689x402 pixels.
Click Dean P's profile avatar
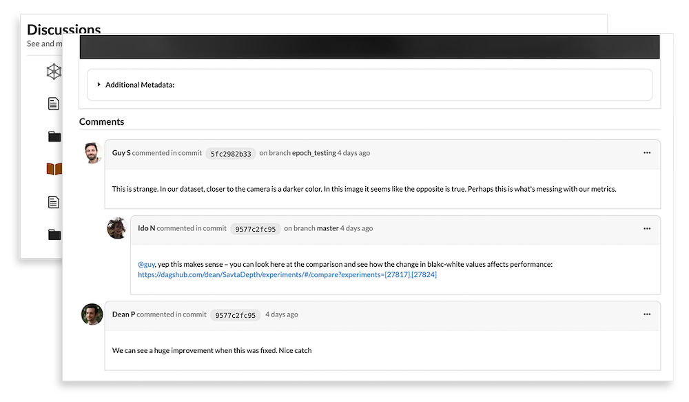click(92, 313)
